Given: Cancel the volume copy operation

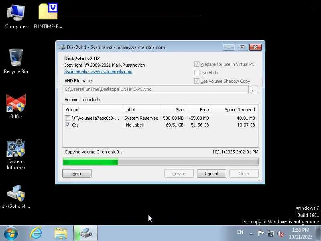Looking at the screenshot, I should tap(211, 174).
